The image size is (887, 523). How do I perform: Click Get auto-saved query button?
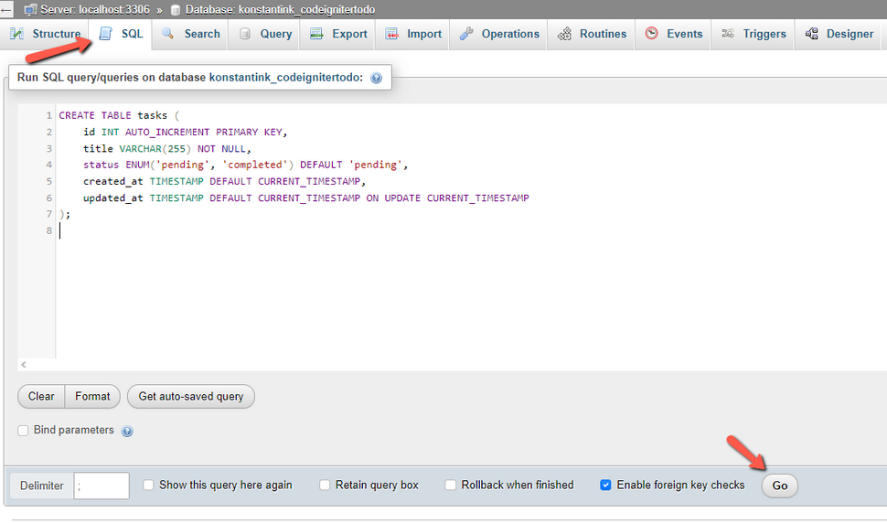pyautogui.click(x=191, y=396)
